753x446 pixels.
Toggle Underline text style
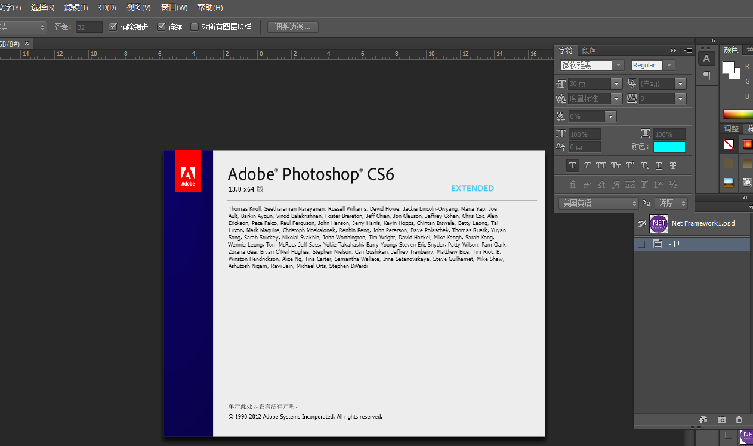pyautogui.click(x=659, y=165)
